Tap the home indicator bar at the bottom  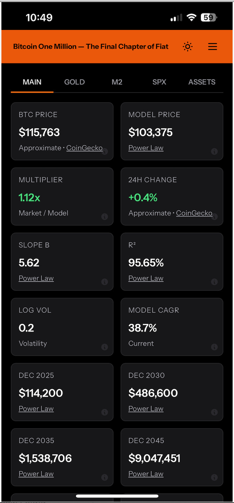[117, 496]
